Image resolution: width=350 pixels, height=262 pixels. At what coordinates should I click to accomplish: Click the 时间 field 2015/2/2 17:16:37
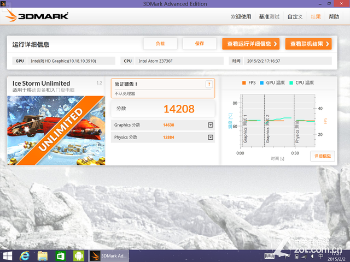(288, 61)
